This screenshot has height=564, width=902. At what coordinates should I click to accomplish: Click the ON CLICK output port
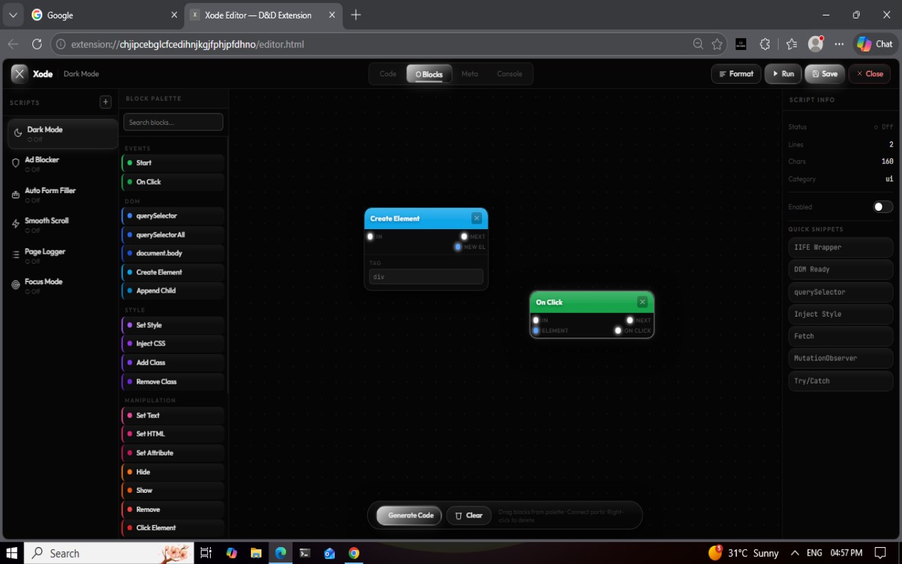[x=618, y=331]
